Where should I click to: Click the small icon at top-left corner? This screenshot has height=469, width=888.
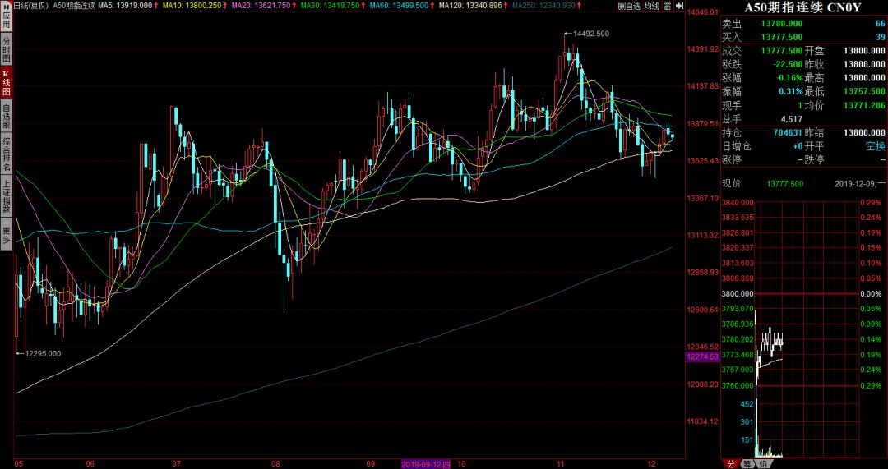pyautogui.click(x=7, y=5)
